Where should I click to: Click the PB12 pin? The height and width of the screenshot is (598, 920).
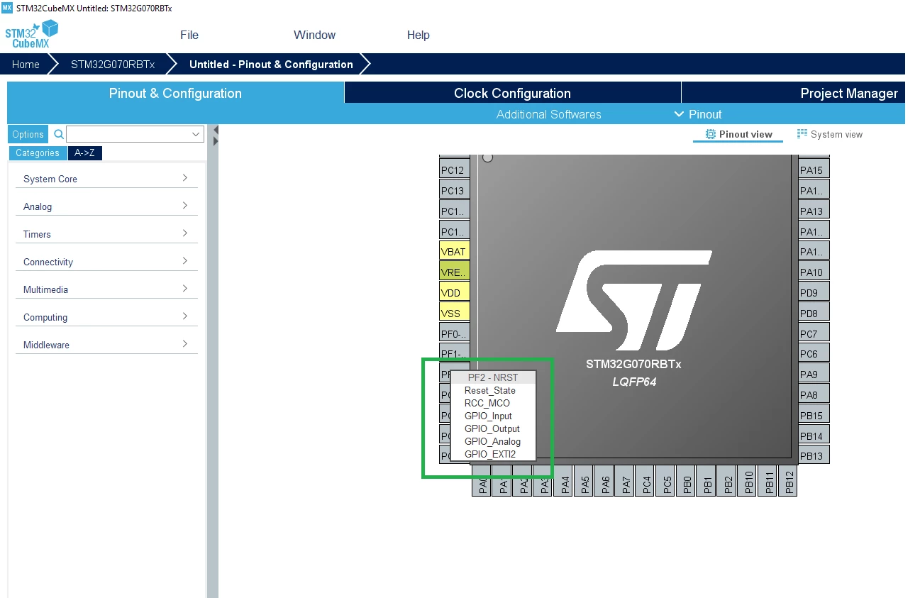tap(788, 481)
